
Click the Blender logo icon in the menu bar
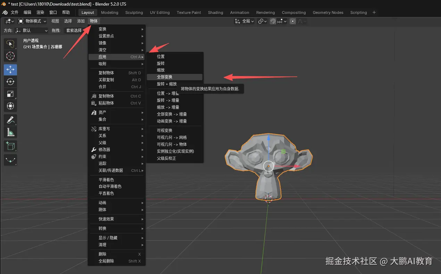[x=5, y=13]
